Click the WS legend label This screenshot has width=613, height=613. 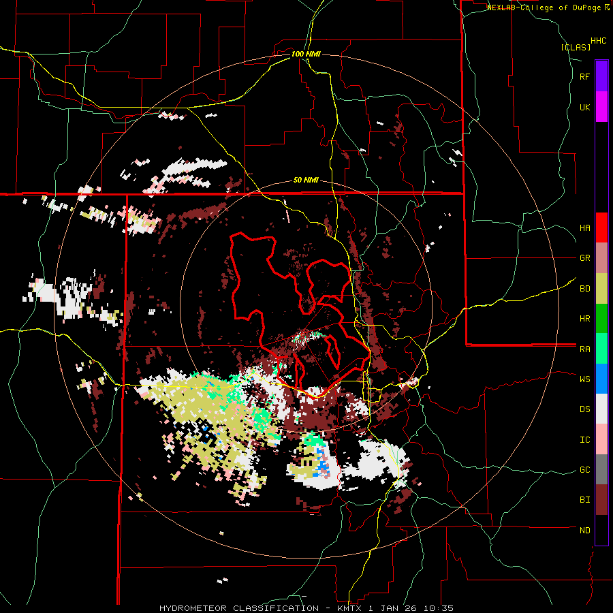[x=585, y=379]
